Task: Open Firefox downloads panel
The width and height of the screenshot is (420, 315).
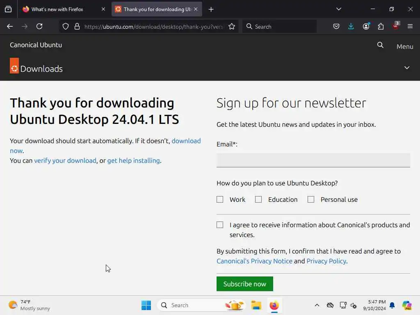Action: pos(351,27)
